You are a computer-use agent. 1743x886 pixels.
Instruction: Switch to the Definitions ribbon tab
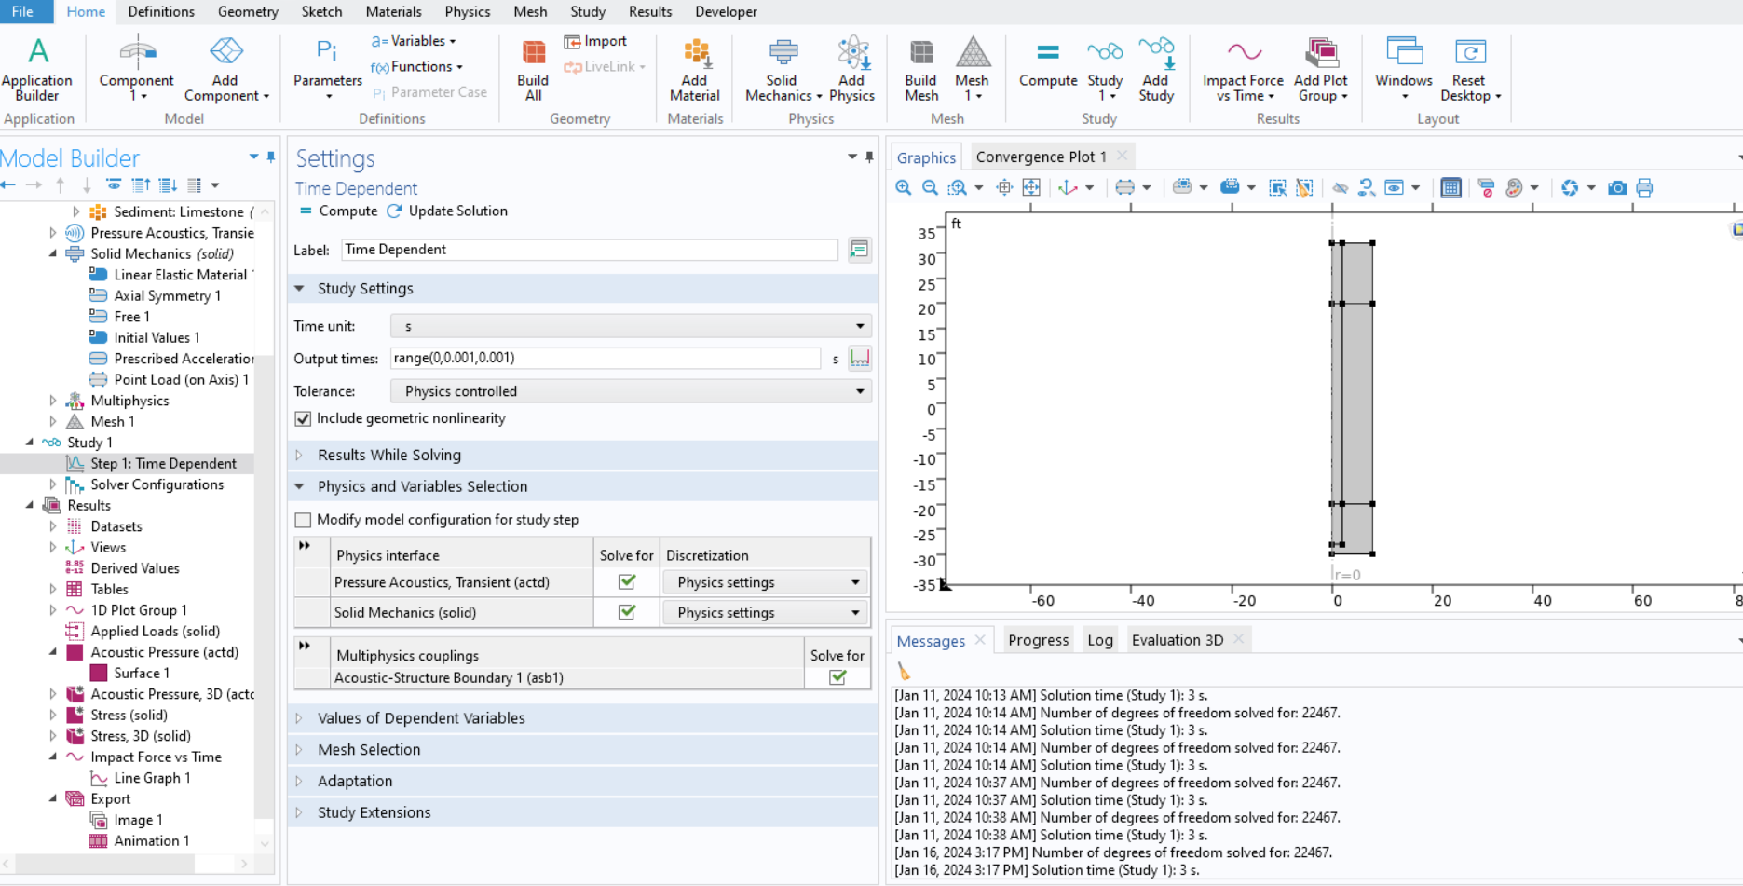161,11
